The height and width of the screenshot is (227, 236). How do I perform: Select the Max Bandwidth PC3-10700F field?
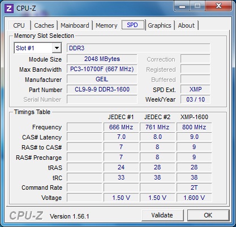pyautogui.click(x=102, y=69)
